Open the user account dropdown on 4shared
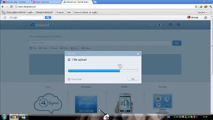This screenshot has height=120, width=213. [161, 25]
